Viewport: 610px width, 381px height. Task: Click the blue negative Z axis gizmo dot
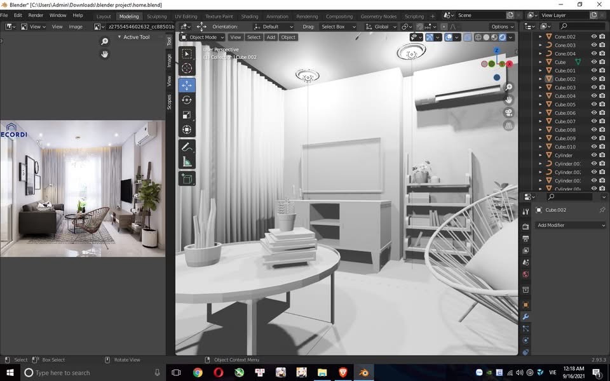tap(497, 77)
